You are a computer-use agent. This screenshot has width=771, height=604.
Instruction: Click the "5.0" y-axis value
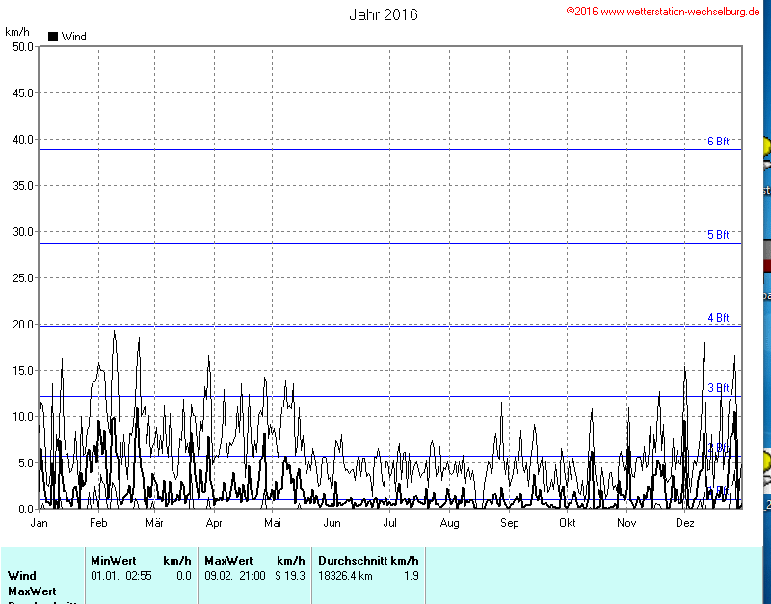tap(26, 463)
